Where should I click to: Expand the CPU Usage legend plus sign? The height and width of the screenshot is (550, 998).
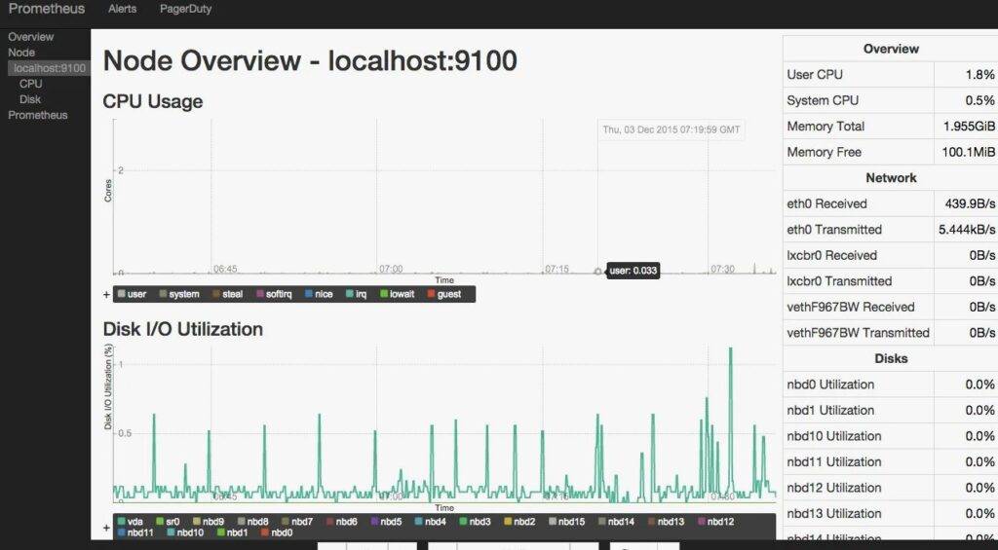click(x=106, y=294)
